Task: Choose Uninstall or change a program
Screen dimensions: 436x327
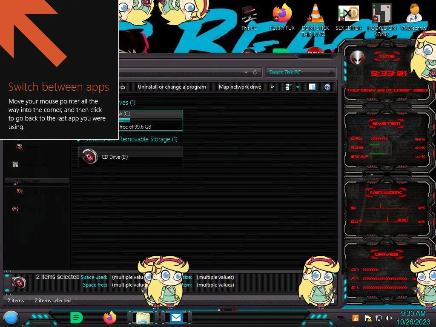Action: tap(172, 87)
